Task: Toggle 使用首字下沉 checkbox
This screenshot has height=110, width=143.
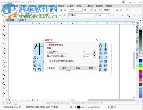Action: (47, 45)
